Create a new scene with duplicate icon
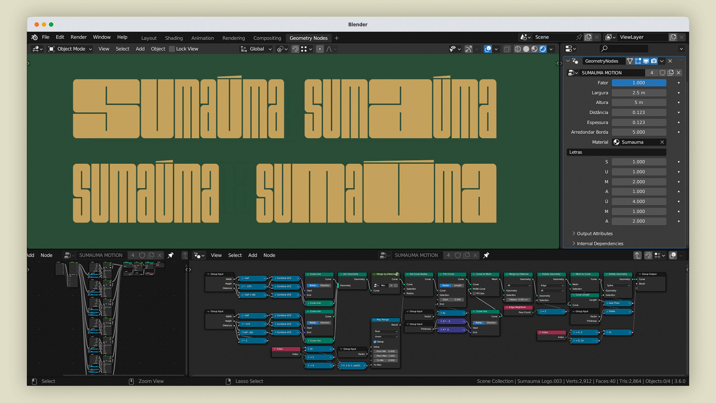This screenshot has height=403, width=716. click(x=588, y=37)
